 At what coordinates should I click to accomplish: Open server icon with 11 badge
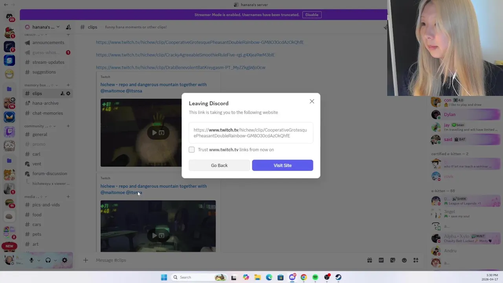pos(9,203)
